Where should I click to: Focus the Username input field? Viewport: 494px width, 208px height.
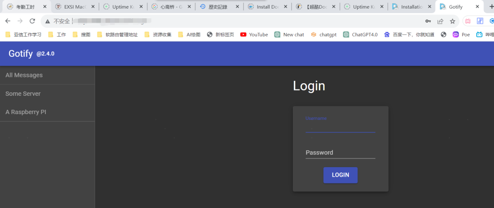(x=340, y=126)
